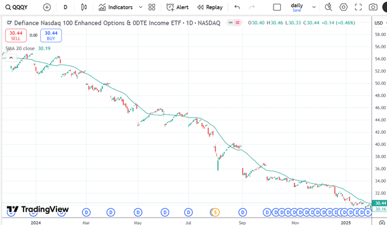Collapse the indicator legend with chevron

point(11,58)
